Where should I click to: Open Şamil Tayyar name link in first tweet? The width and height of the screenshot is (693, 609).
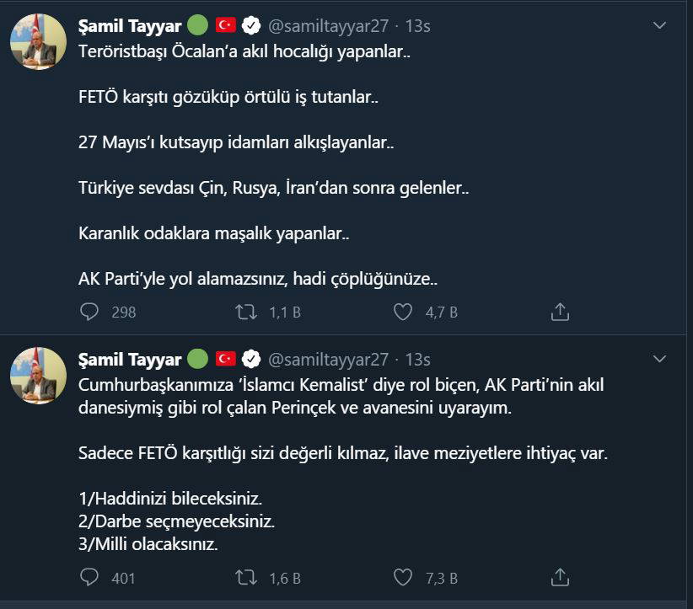(x=129, y=26)
